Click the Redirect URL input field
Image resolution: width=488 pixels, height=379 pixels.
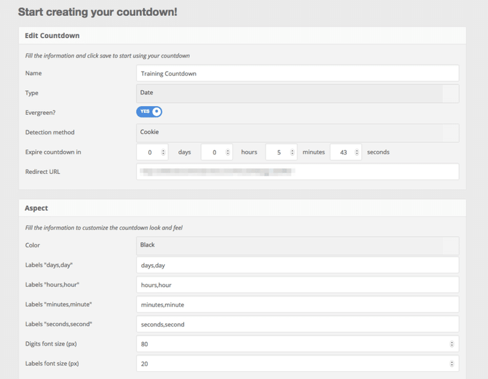click(297, 171)
